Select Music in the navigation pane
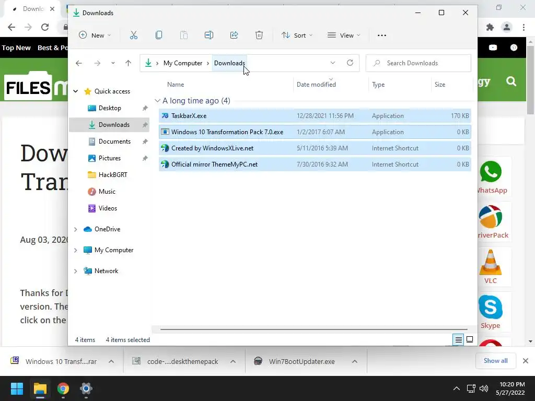 [110, 192]
